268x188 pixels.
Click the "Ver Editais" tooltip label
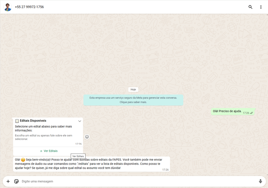(x=78, y=156)
